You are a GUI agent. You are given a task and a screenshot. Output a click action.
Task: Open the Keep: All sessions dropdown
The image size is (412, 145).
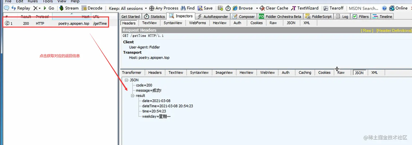coord(128,8)
